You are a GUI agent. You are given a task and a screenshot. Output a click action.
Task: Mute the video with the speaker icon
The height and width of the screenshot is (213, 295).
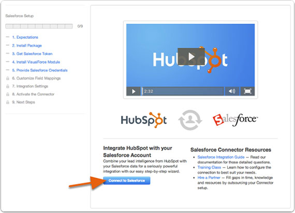232,92
